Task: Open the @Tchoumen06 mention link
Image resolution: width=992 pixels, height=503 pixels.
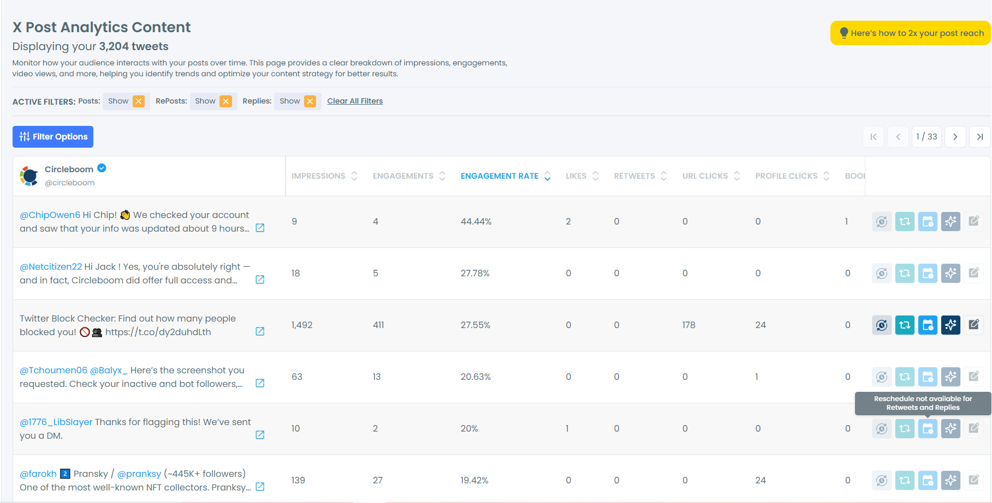Action: (x=54, y=370)
